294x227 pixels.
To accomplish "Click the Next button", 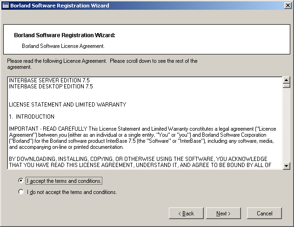I will (x=223, y=213).
